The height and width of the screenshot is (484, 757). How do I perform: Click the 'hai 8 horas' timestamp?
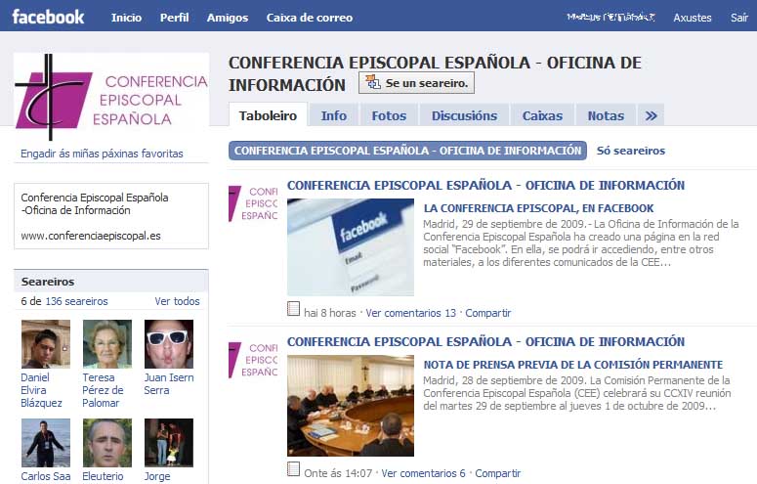(330, 313)
